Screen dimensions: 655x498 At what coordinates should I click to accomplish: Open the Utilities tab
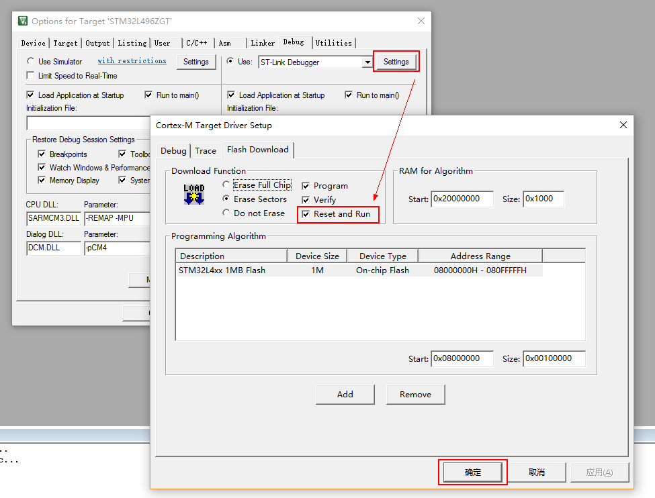click(x=334, y=42)
